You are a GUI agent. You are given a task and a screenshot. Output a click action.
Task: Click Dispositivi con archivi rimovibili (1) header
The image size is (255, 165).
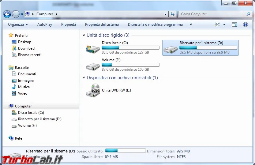122,78
